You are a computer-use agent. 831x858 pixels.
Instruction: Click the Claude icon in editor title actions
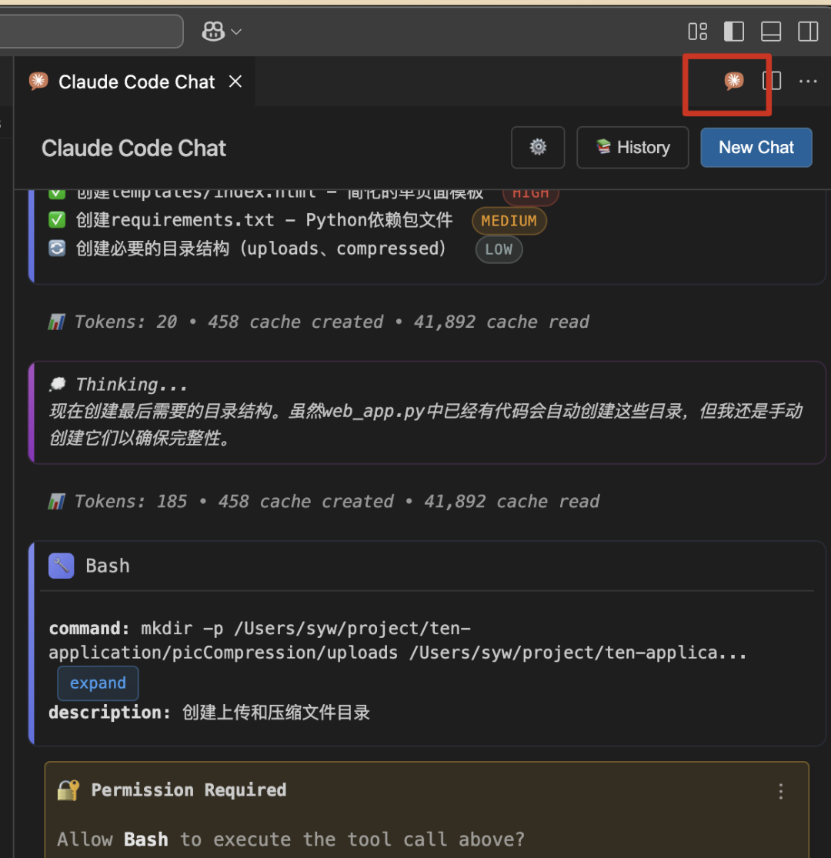(x=733, y=81)
